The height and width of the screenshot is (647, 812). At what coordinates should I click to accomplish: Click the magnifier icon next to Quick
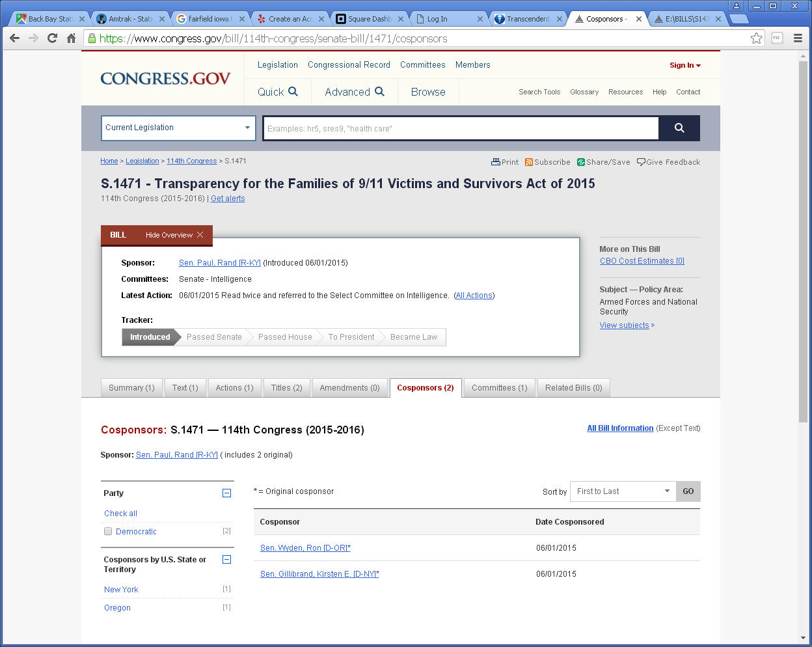coord(293,92)
